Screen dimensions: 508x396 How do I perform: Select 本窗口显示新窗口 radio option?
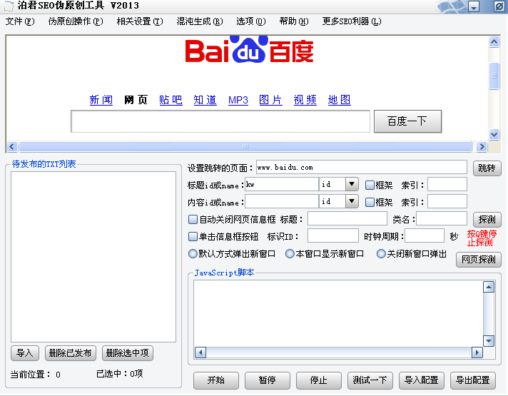pyautogui.click(x=290, y=253)
